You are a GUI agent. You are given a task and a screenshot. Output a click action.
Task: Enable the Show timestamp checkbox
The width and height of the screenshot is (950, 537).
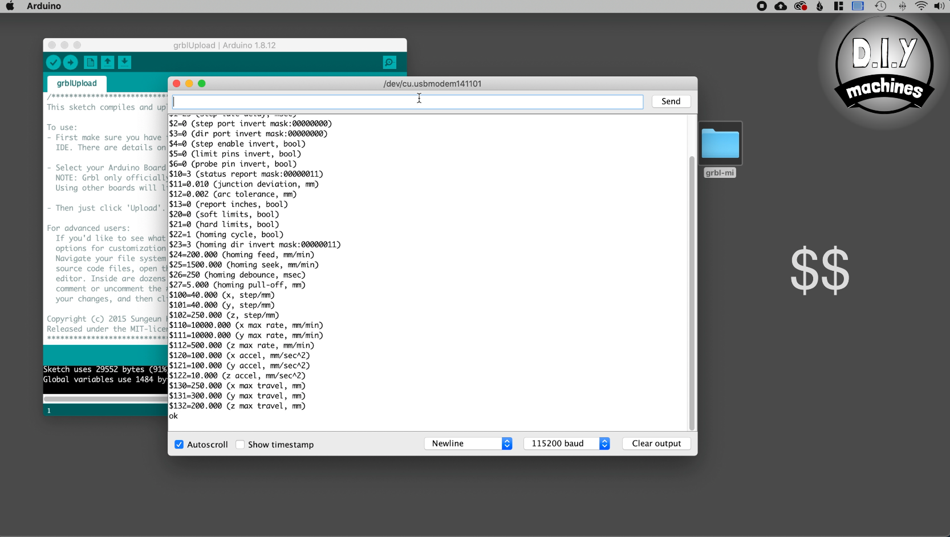point(240,445)
